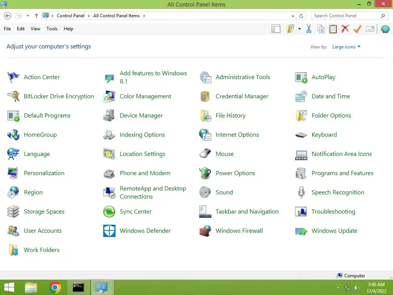The image size is (393, 295).
Task: Click the Region globe-clock icon
Action: click(13, 192)
